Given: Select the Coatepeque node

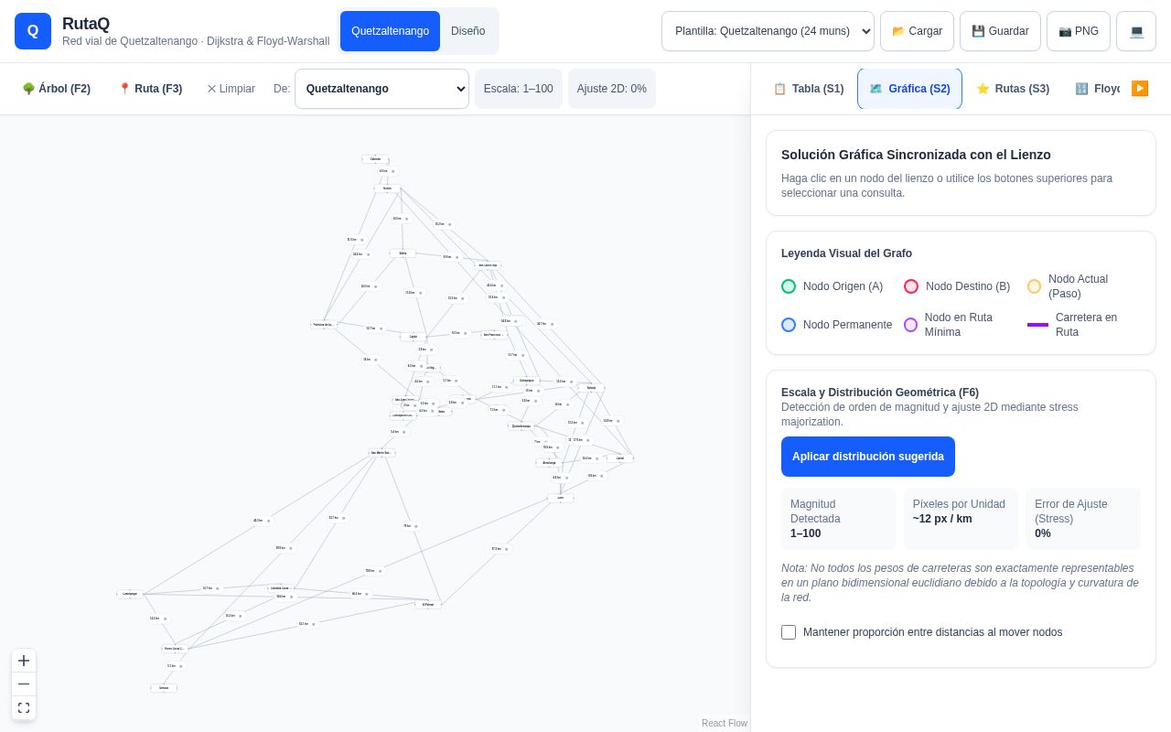Looking at the screenshot, I should pos(130,594).
